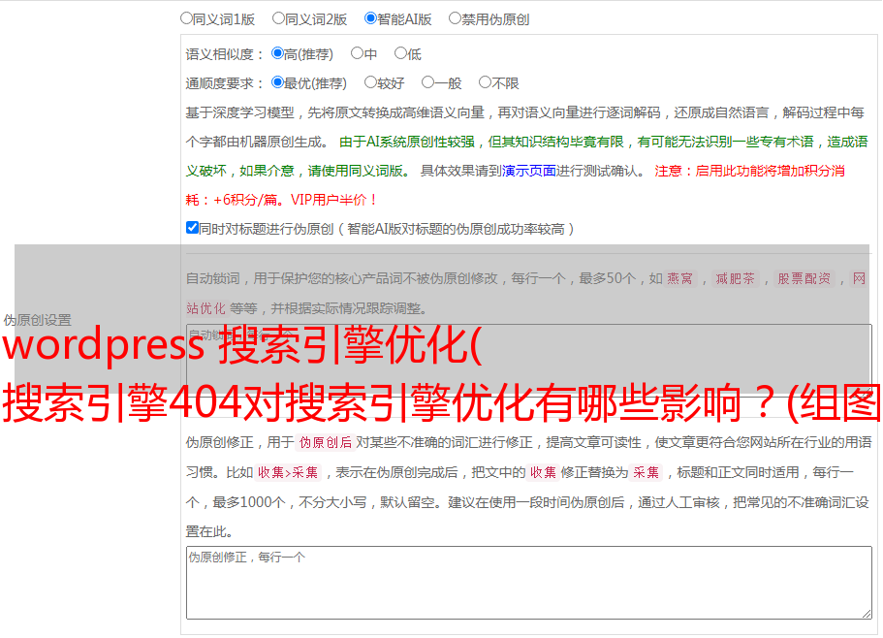
Task: Click the 减肥茶 example keyword
Action: point(735,278)
